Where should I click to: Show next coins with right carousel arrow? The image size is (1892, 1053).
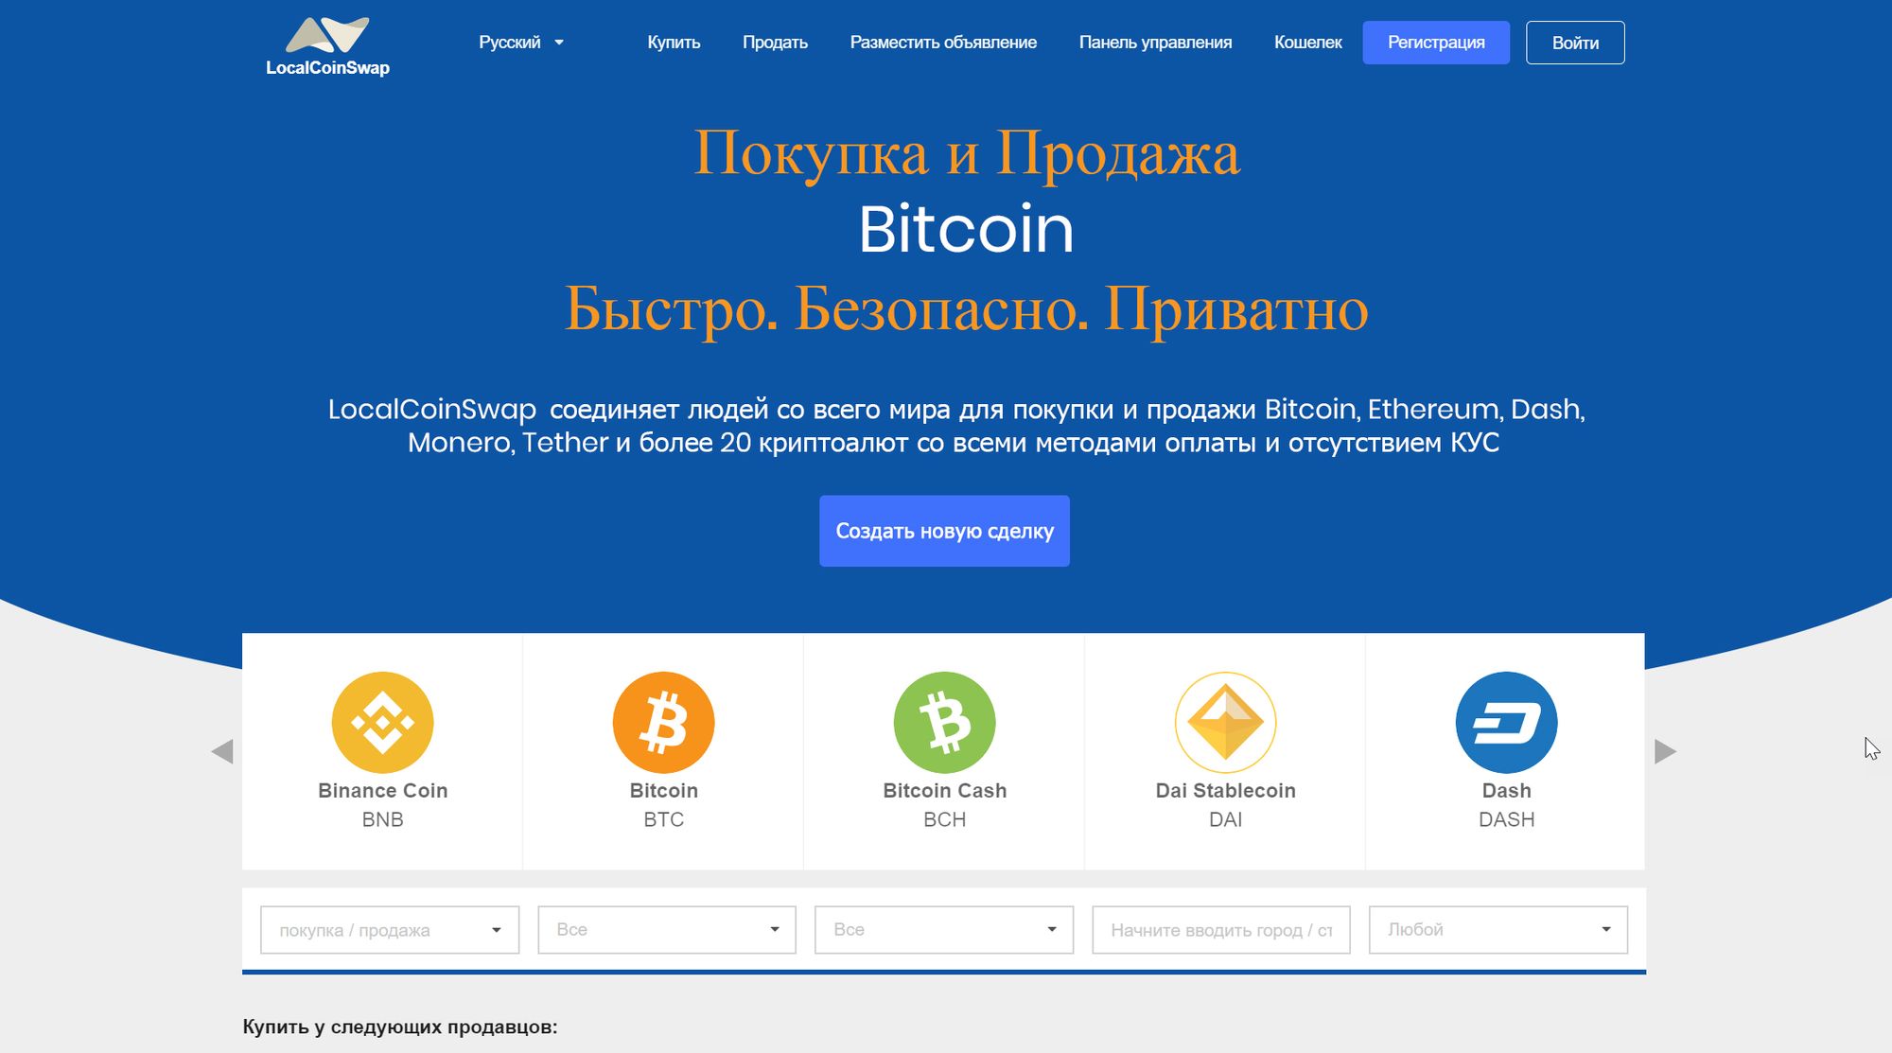coord(1665,751)
